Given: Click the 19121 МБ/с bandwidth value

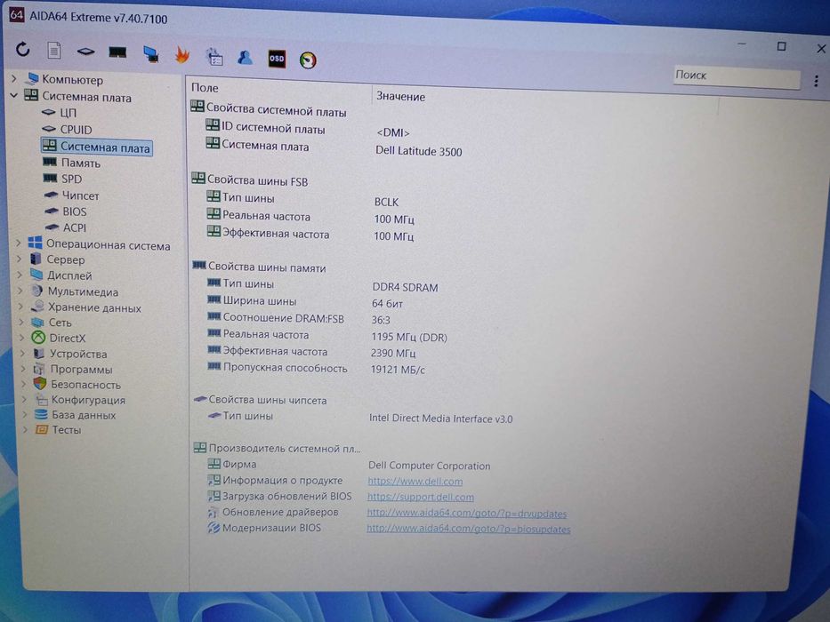Looking at the screenshot, I should tap(398, 370).
